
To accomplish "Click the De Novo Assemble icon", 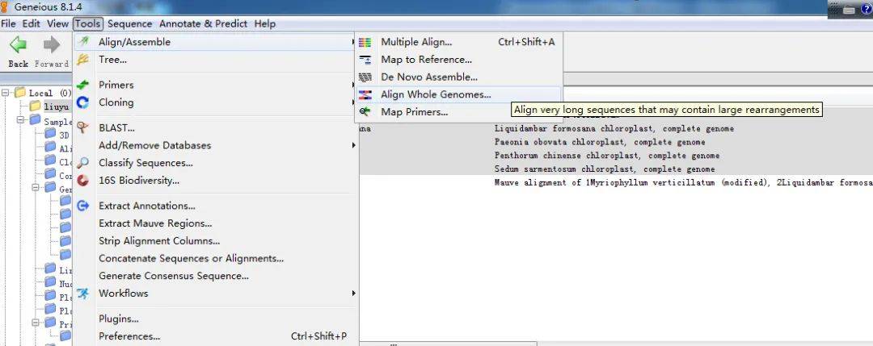I will (365, 77).
